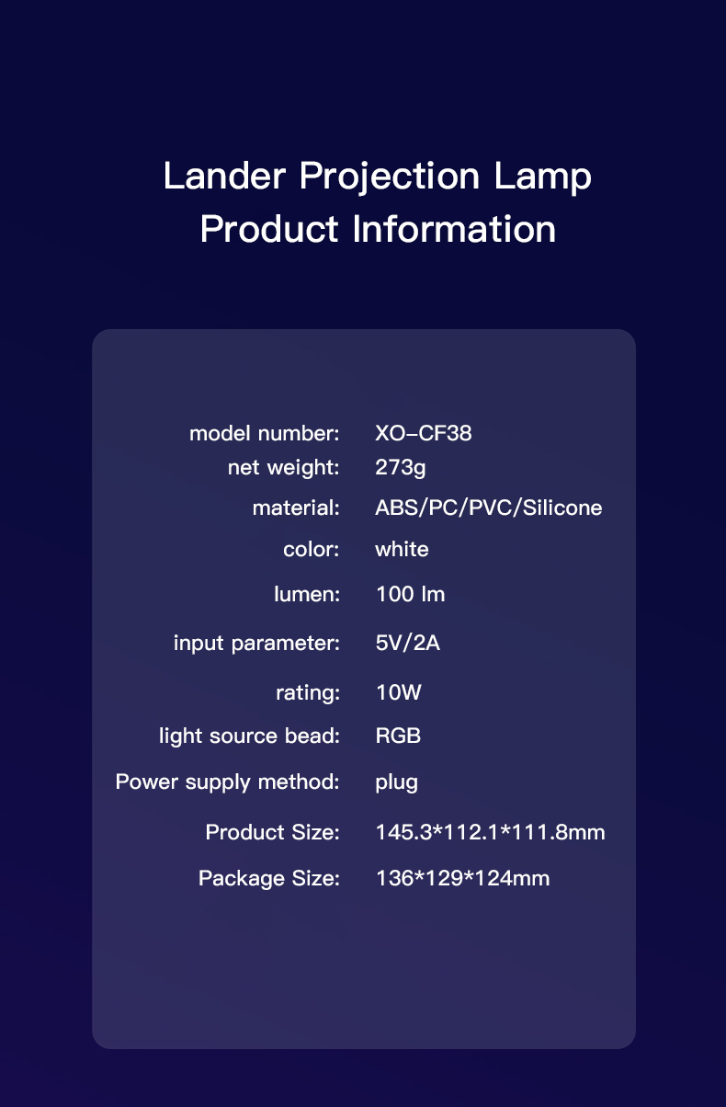Viewport: 726px width, 1107px height.
Task: Click the 5V/2A input value
Action: point(408,643)
